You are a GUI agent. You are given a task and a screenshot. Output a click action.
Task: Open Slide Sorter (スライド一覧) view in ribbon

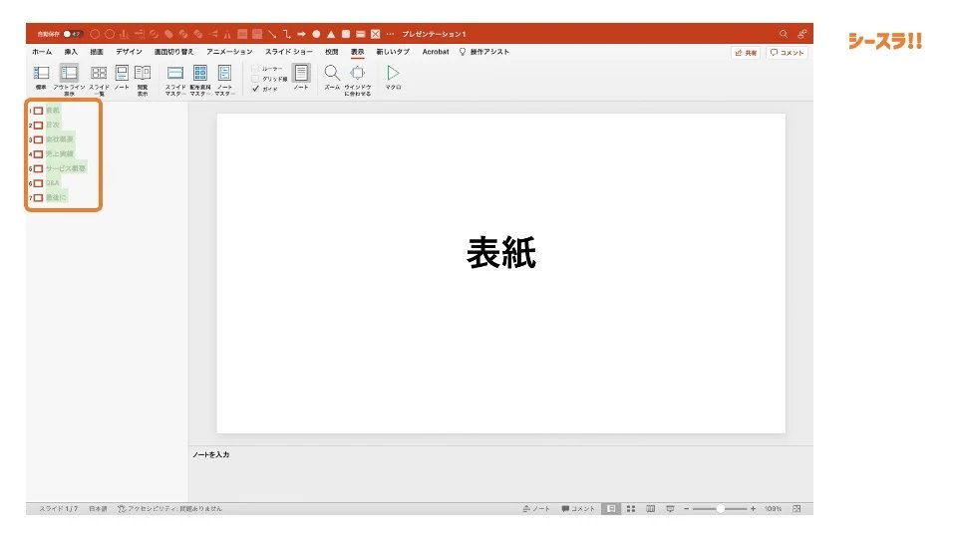tap(99, 80)
